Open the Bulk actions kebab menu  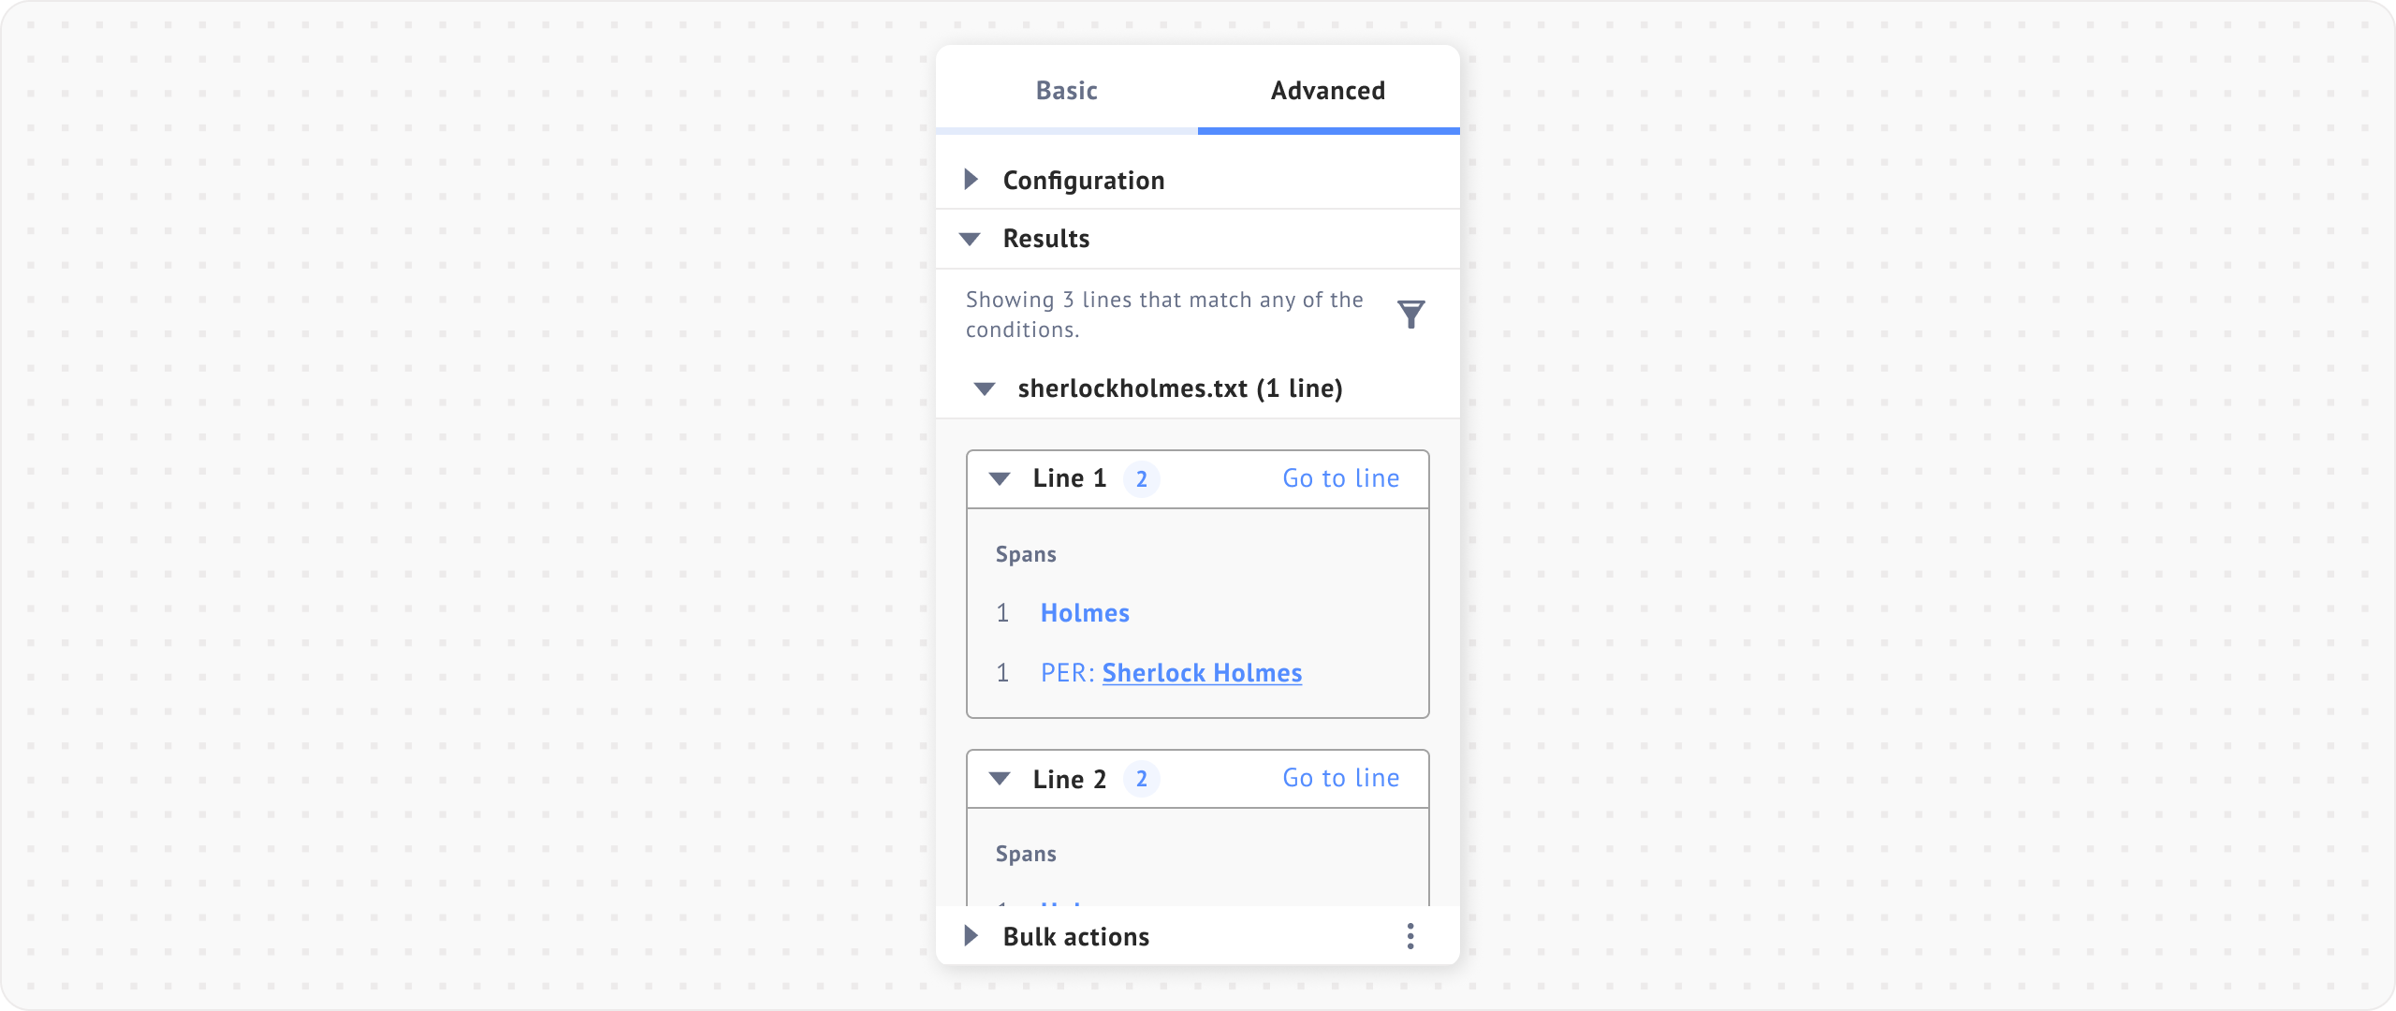click(1410, 936)
